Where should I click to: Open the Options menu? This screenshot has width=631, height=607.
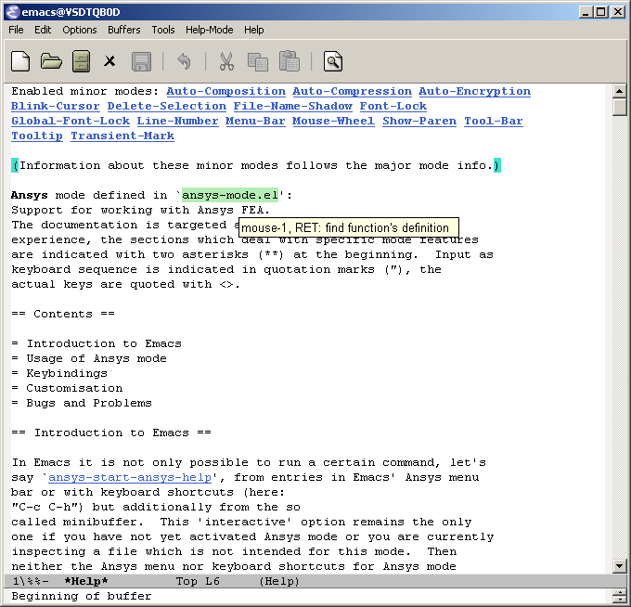point(80,30)
